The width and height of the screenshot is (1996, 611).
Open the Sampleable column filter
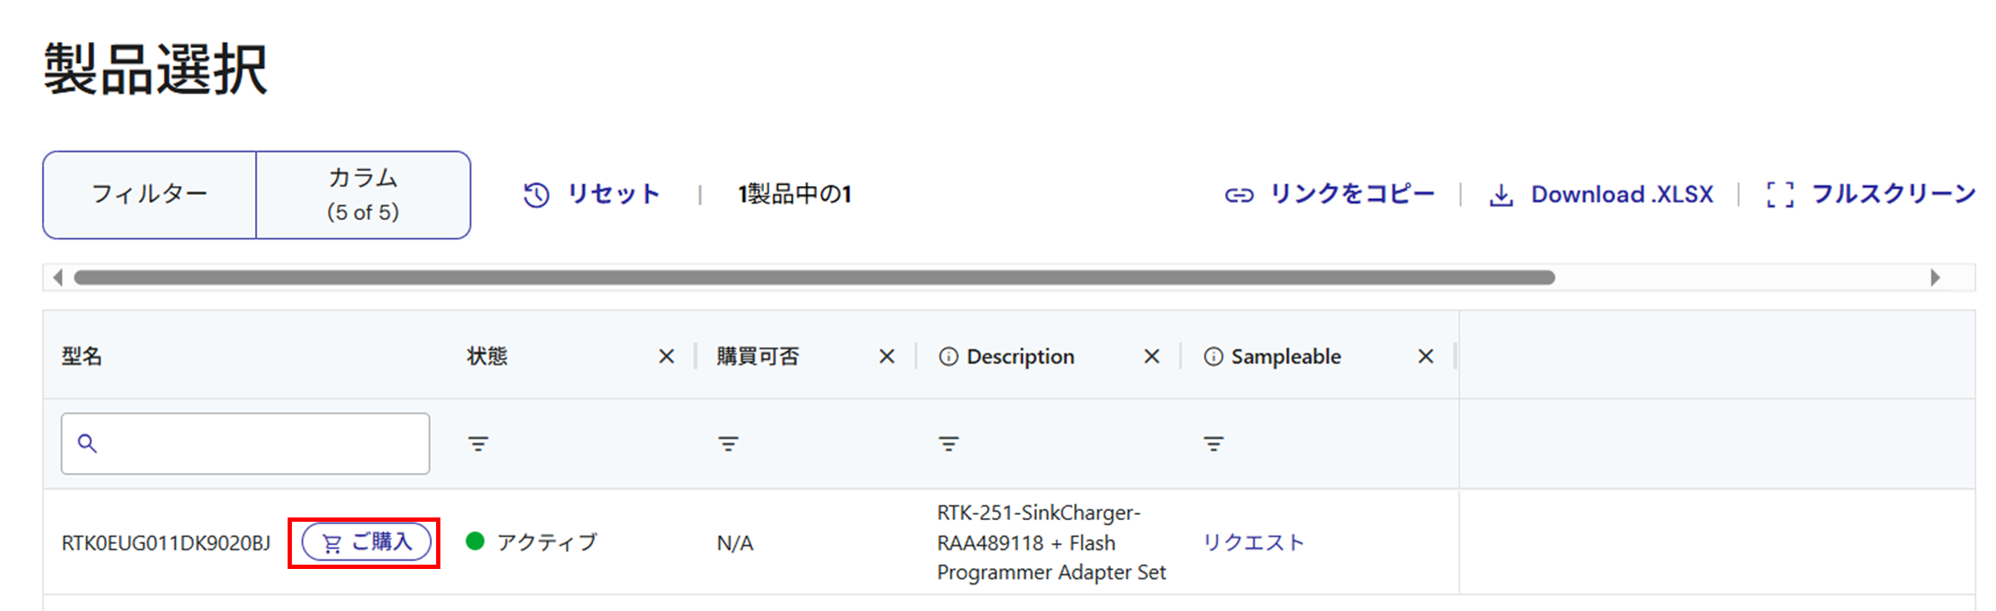(1213, 444)
